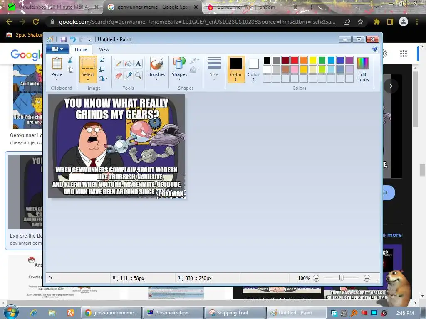Click the Chrome address bar URL

tap(197, 22)
